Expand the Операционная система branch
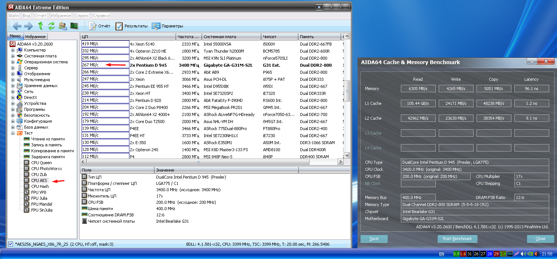The image size is (557, 259). coord(13,62)
